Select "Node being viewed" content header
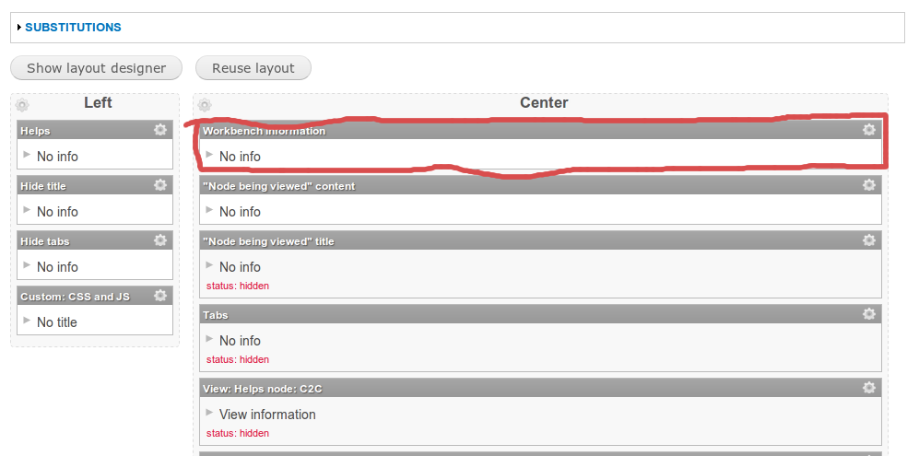The width and height of the screenshot is (919, 456). [540, 185]
